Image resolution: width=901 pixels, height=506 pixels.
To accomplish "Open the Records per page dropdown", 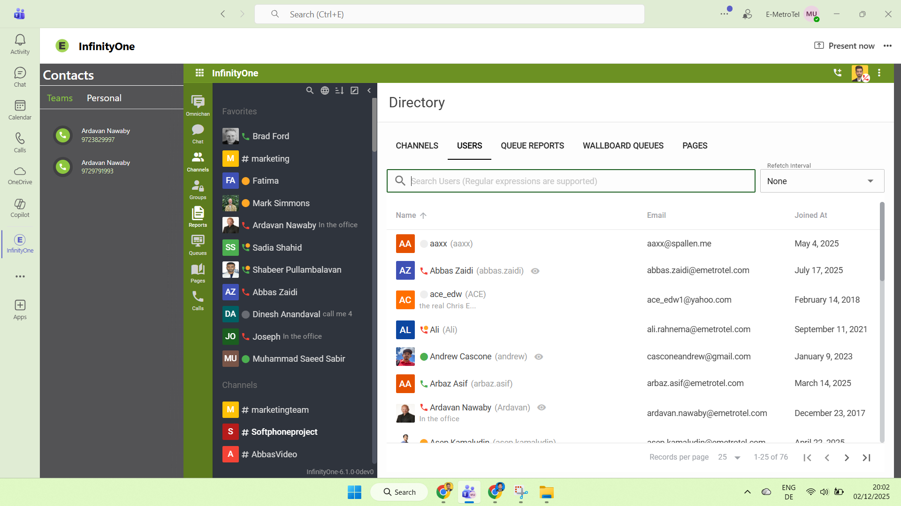I will click(x=729, y=457).
